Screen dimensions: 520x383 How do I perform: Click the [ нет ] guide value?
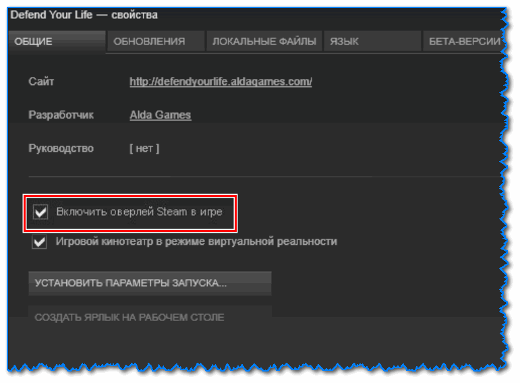coord(144,148)
